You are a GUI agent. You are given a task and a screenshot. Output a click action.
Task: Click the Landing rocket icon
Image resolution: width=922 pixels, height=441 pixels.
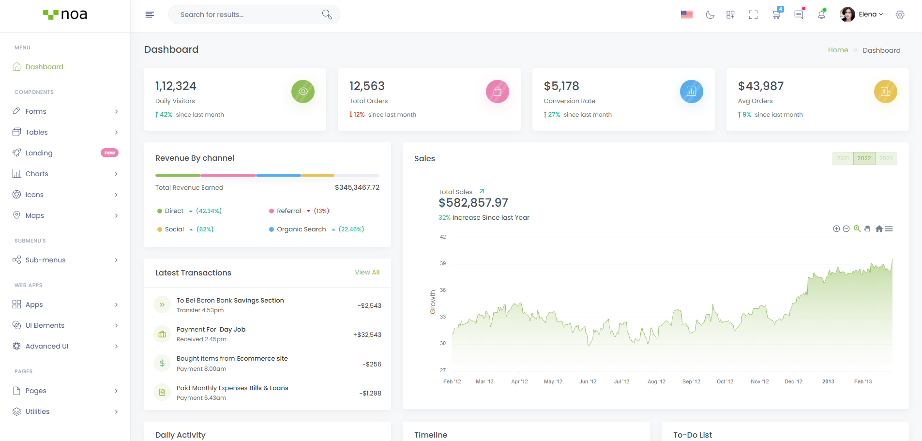[x=16, y=153]
